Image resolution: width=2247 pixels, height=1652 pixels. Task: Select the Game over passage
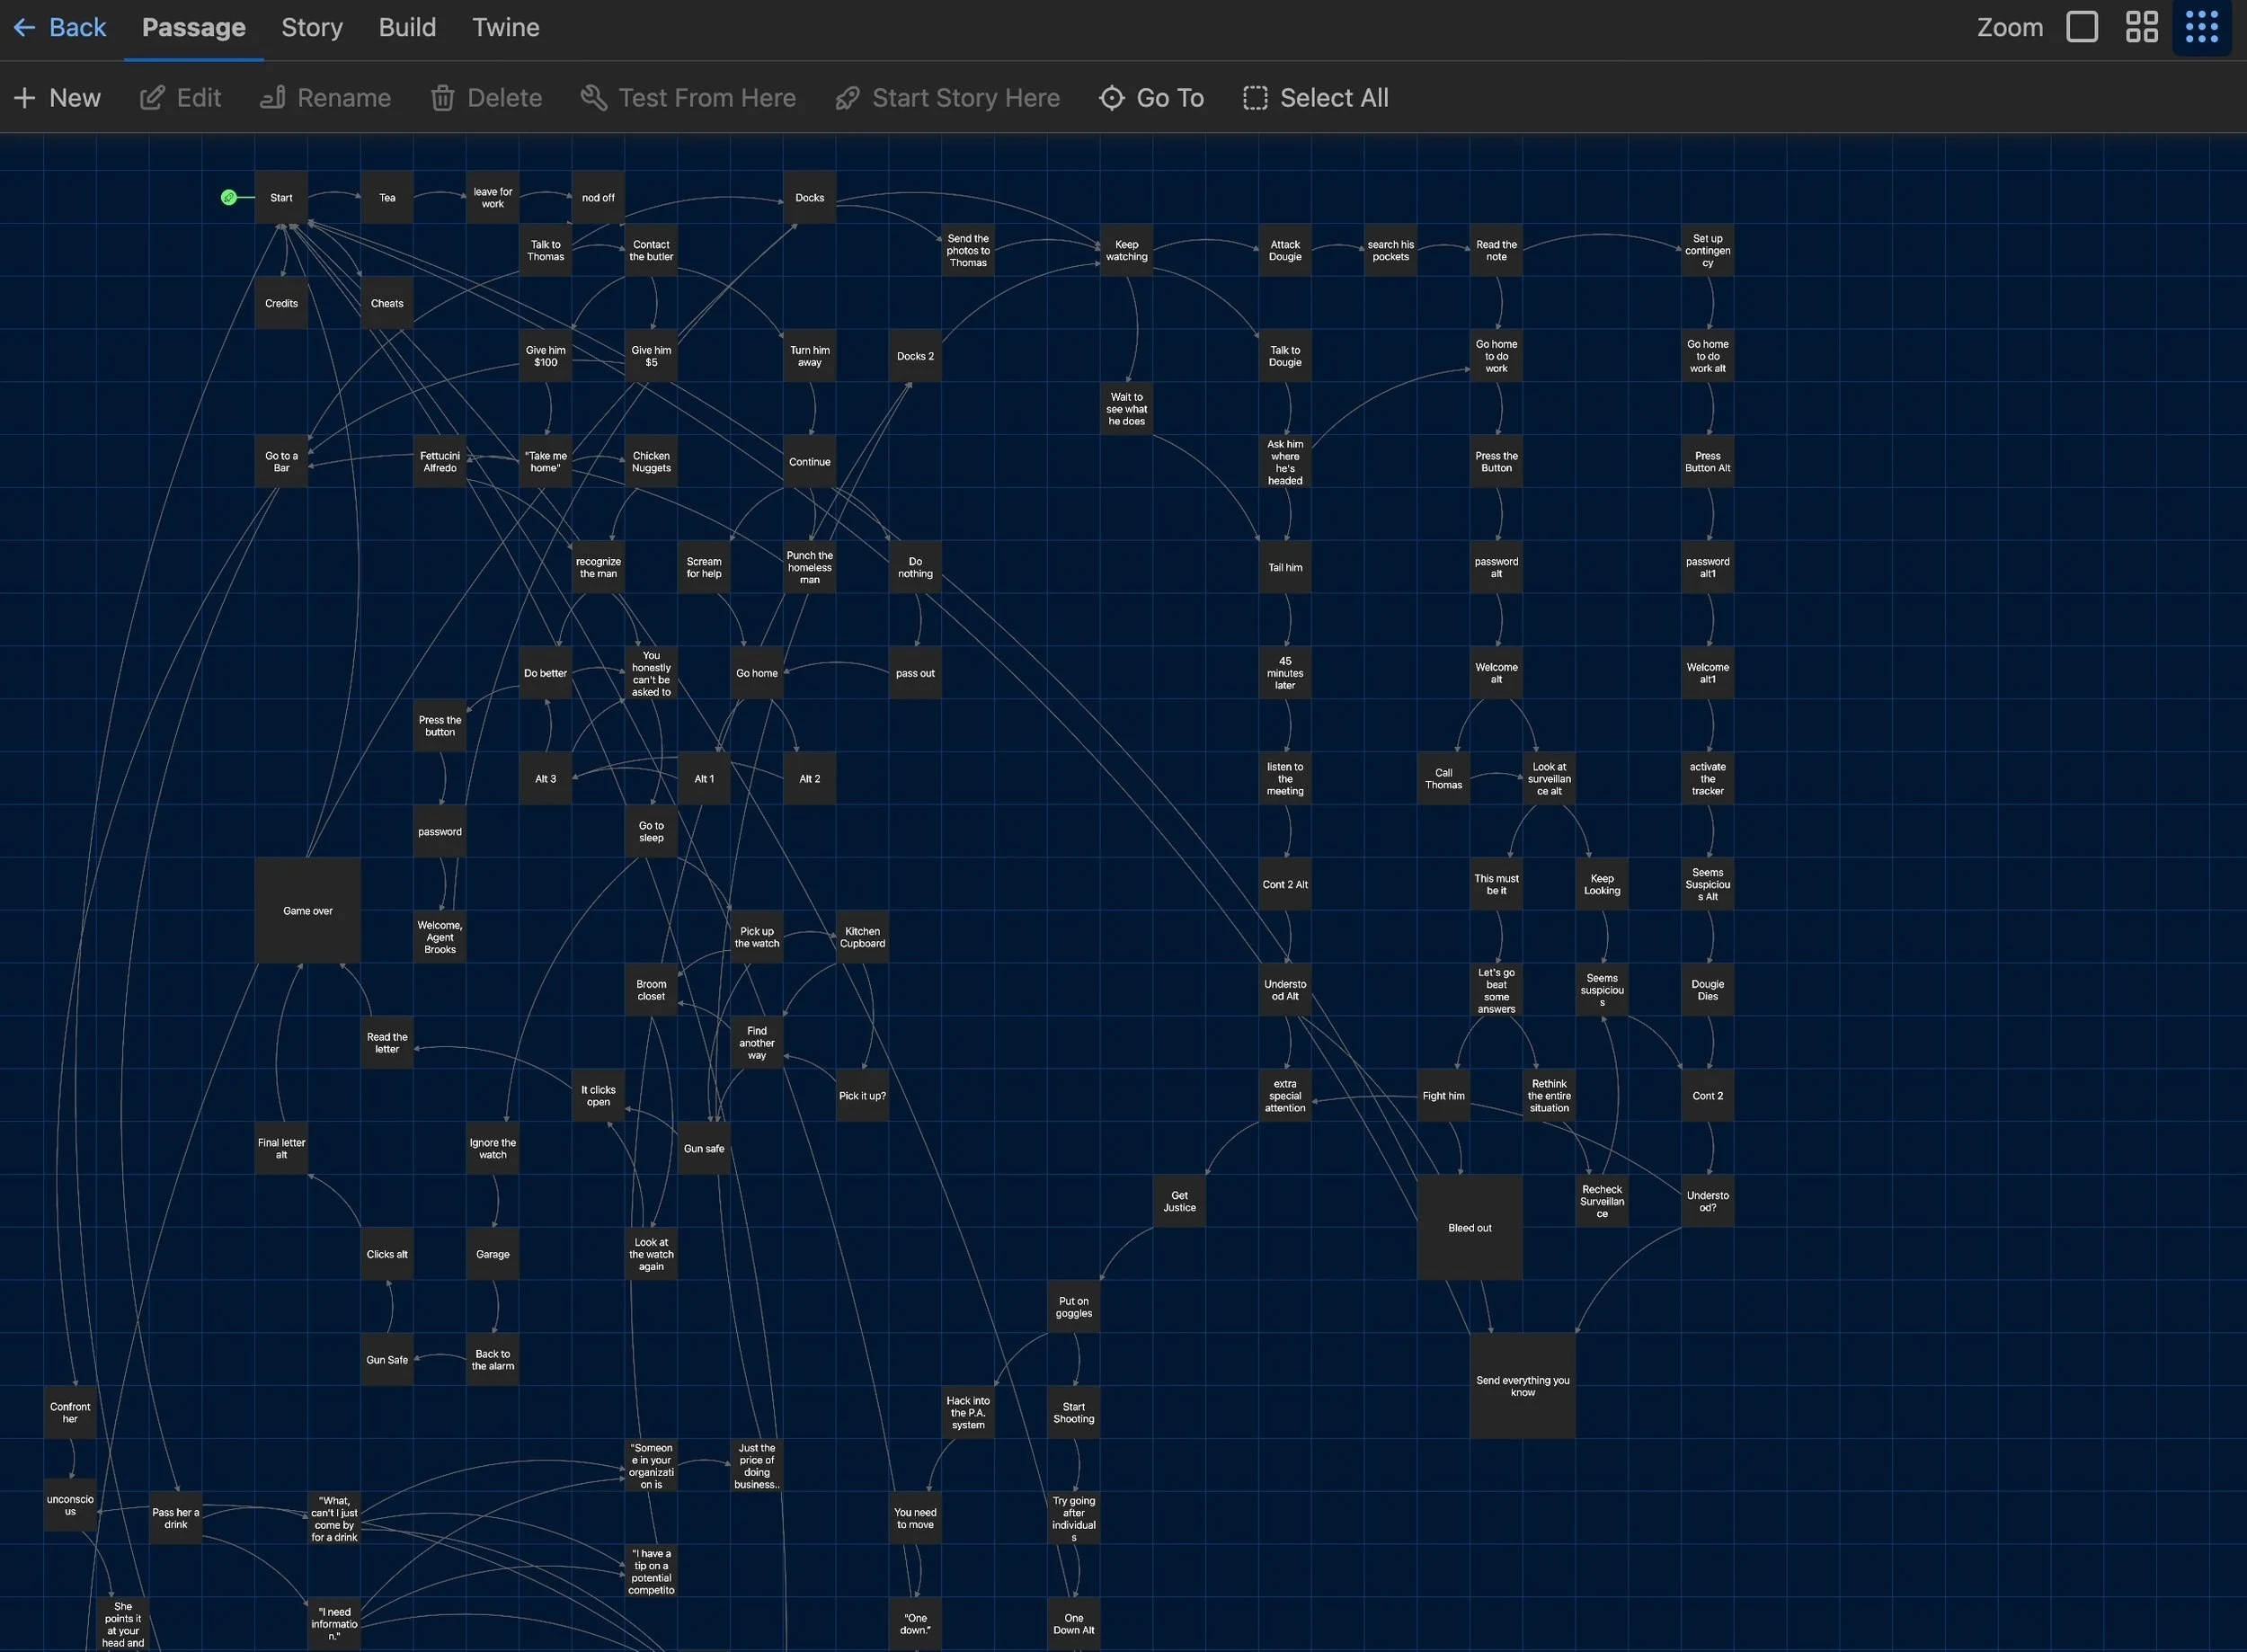tap(307, 910)
